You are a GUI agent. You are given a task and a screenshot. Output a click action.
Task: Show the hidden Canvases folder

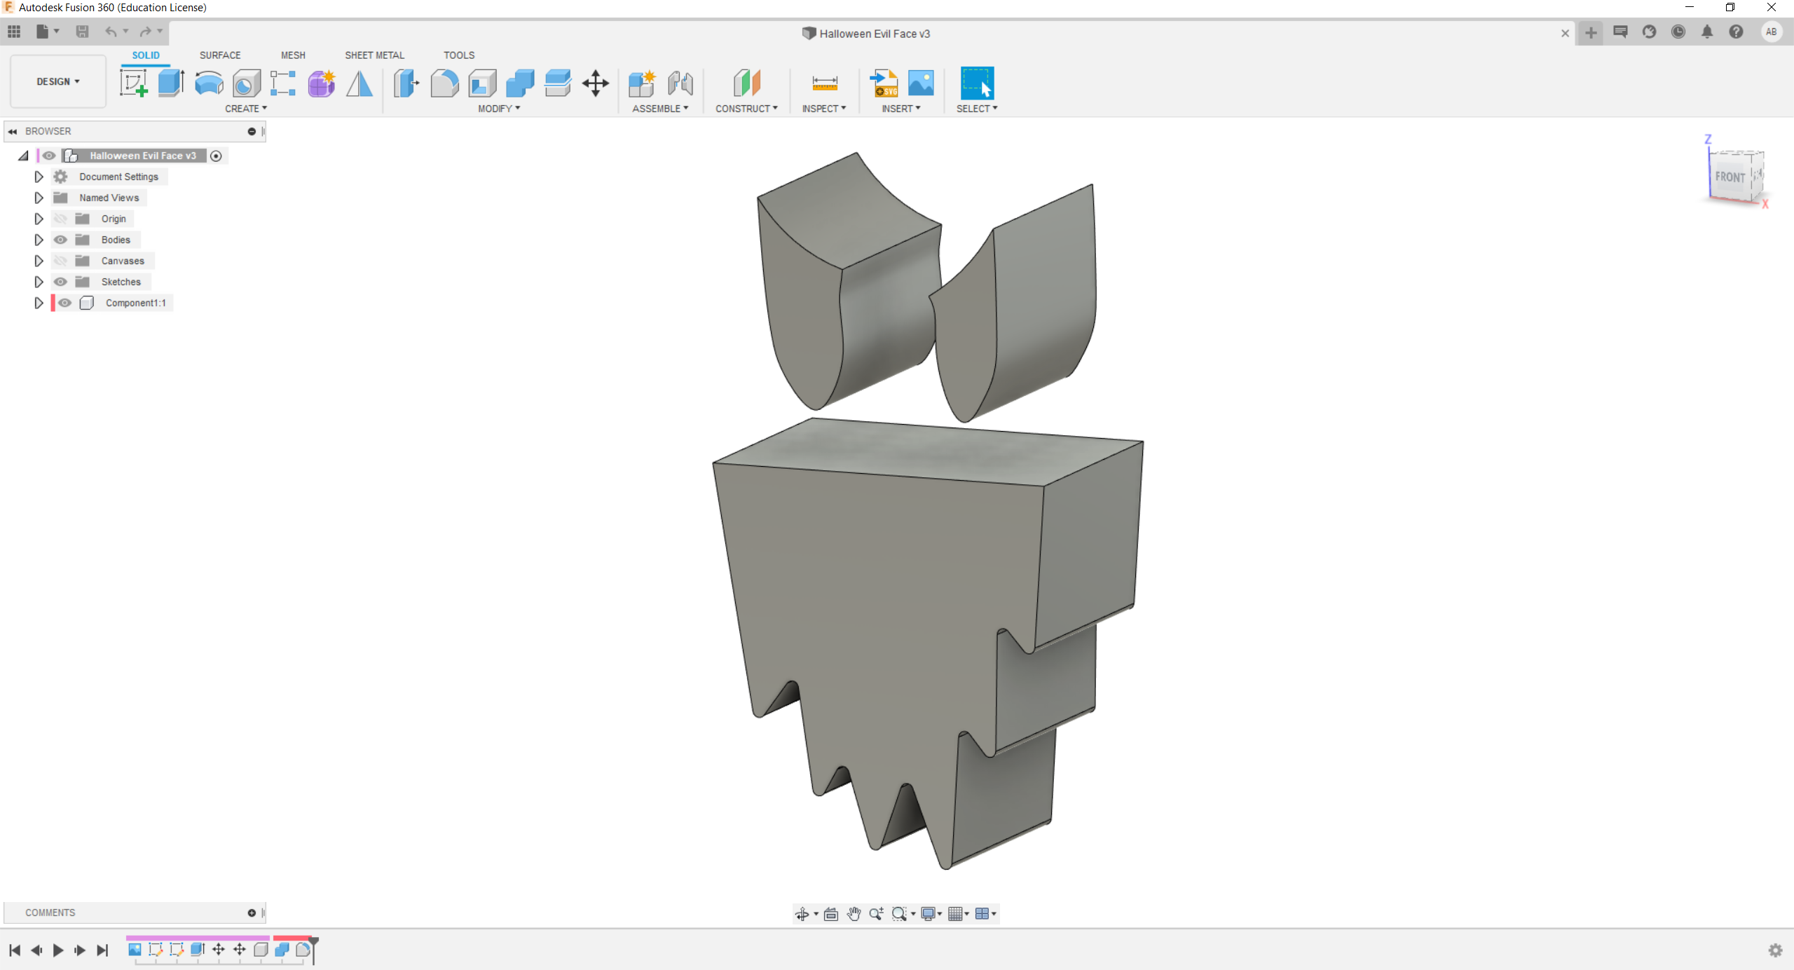(61, 261)
